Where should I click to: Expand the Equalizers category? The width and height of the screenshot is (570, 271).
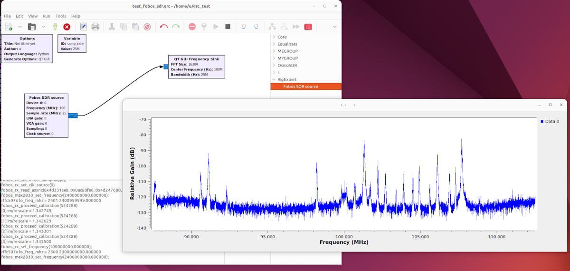(274, 44)
